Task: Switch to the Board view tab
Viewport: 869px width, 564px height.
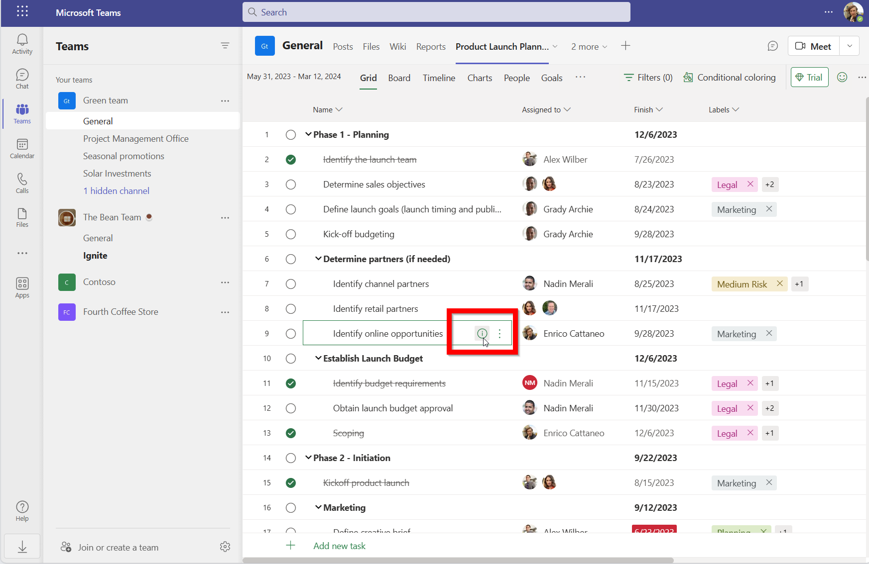Action: [x=399, y=78]
